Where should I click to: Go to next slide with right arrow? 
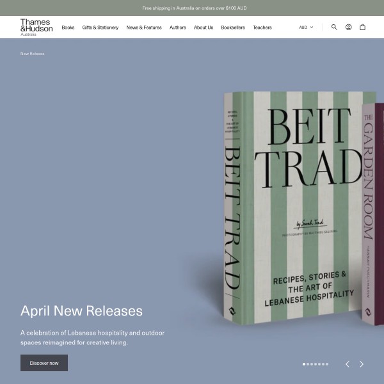[362, 364]
